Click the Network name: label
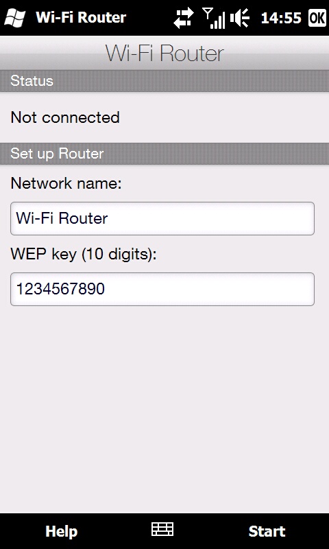The height and width of the screenshot is (549, 329). pos(66,183)
